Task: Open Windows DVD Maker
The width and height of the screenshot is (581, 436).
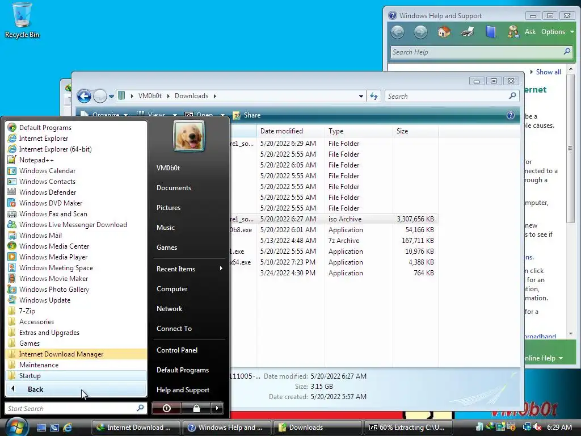Action: (50, 203)
